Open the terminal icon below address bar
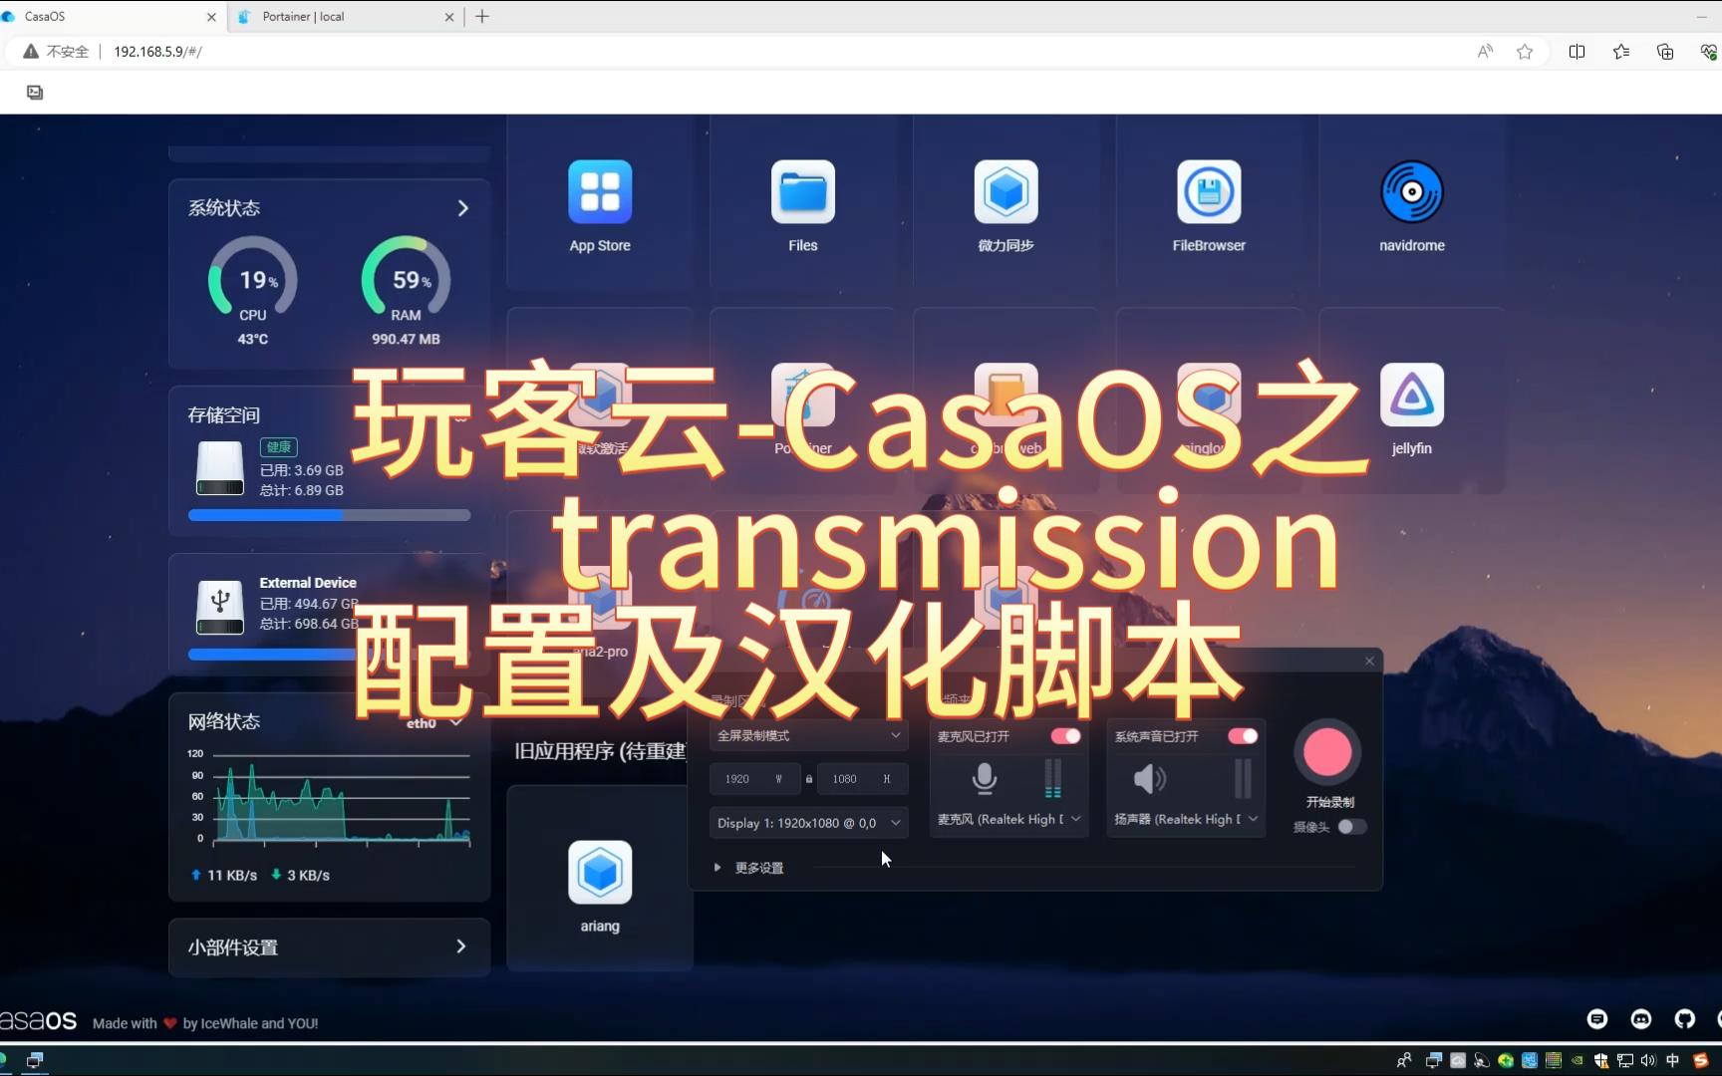 tap(35, 93)
